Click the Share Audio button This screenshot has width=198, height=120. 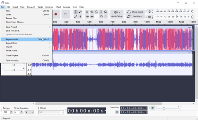135,12
